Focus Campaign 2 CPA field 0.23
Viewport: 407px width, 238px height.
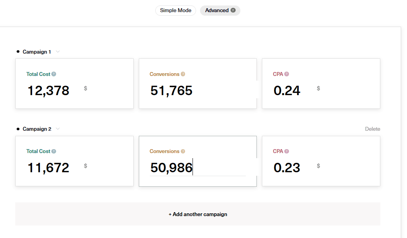click(x=287, y=168)
